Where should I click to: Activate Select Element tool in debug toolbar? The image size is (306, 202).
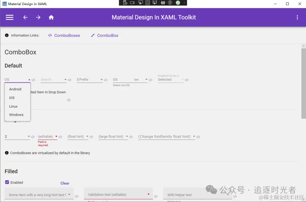141,3
